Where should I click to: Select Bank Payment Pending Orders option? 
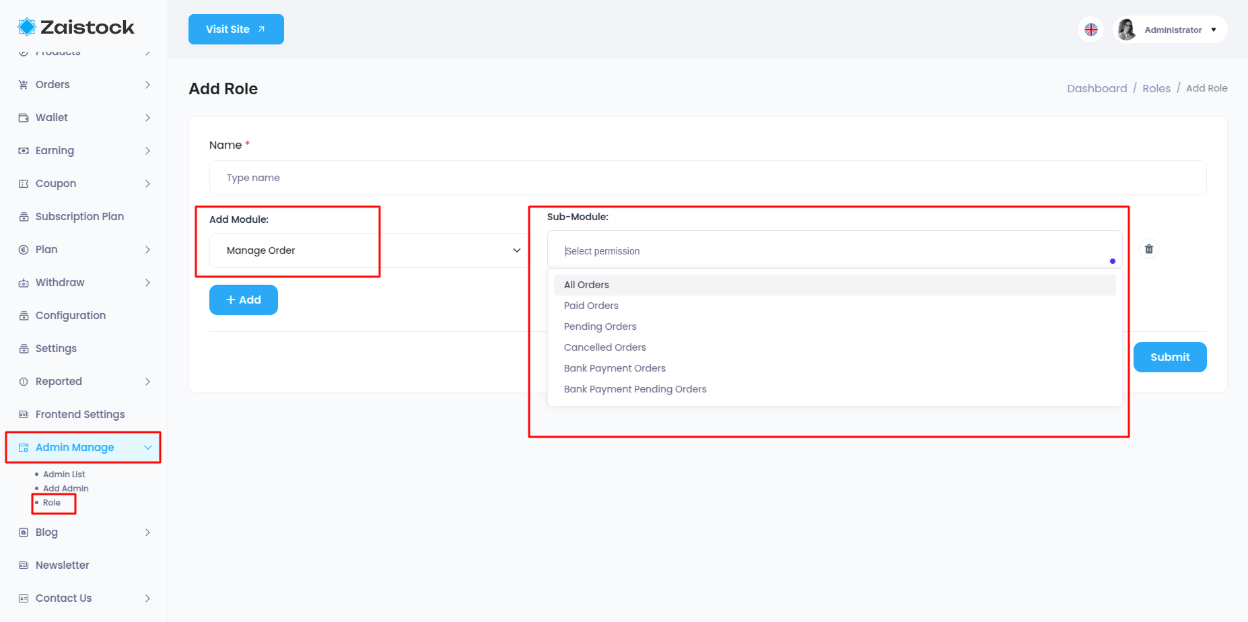pyautogui.click(x=835, y=389)
